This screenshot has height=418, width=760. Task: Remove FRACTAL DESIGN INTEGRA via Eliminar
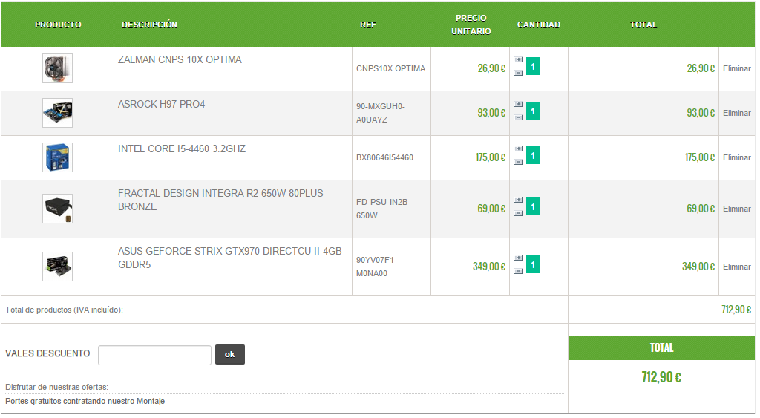737,209
